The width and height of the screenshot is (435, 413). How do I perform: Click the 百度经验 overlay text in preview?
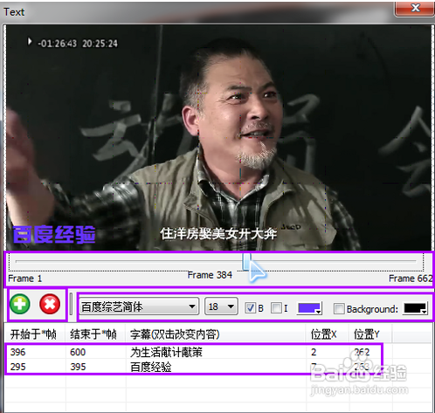(x=54, y=235)
